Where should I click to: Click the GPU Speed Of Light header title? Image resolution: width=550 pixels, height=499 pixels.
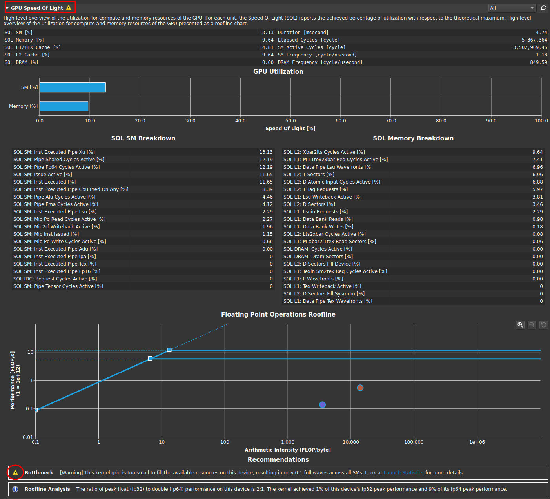(37, 8)
